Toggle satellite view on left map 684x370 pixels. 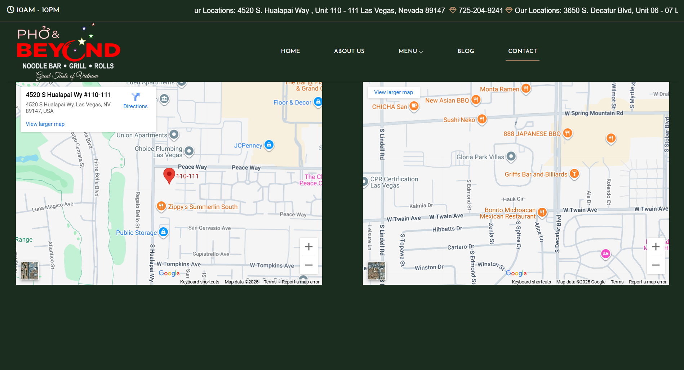pos(30,271)
